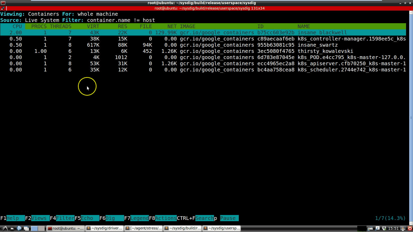Click the F6 Dig option
413x232 pixels.
(112, 218)
